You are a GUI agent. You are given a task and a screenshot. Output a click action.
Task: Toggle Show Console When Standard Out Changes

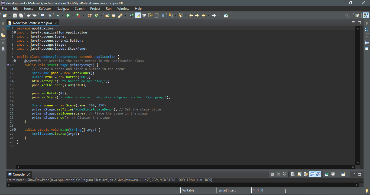tap(312, 174)
